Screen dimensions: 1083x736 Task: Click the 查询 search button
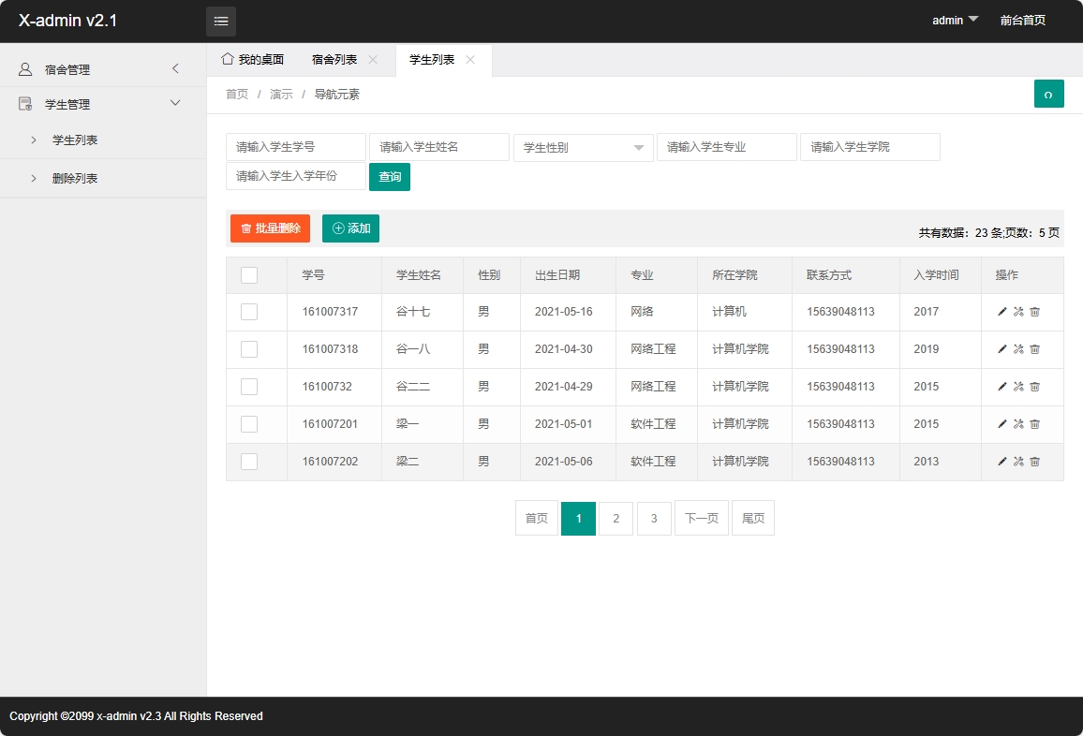click(390, 177)
